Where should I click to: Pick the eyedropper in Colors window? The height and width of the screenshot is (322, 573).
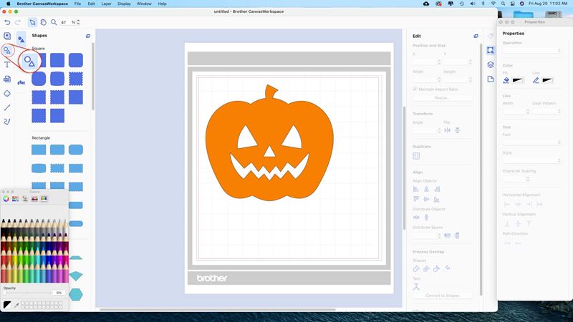click(x=16, y=305)
